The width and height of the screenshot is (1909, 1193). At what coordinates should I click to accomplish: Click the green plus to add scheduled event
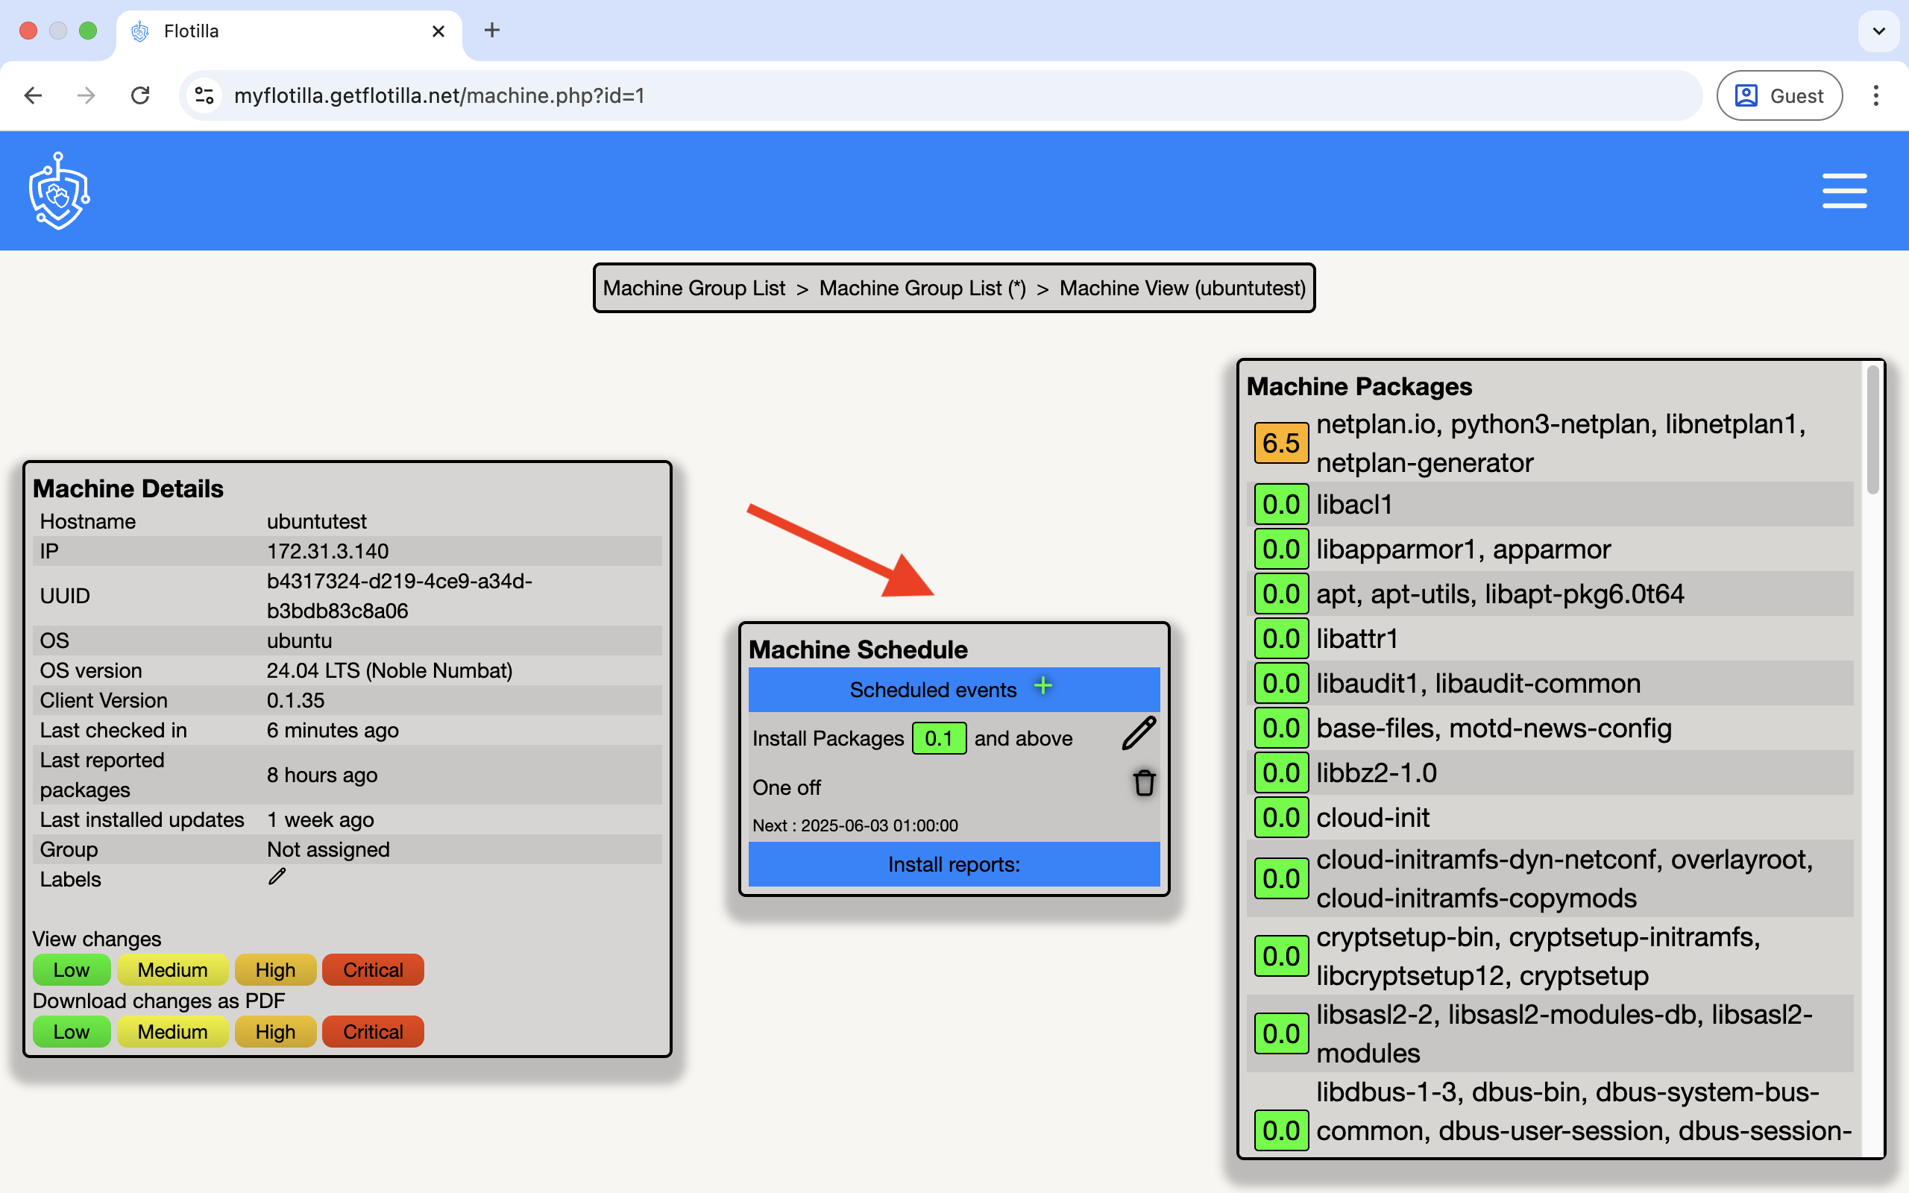[x=1042, y=686]
